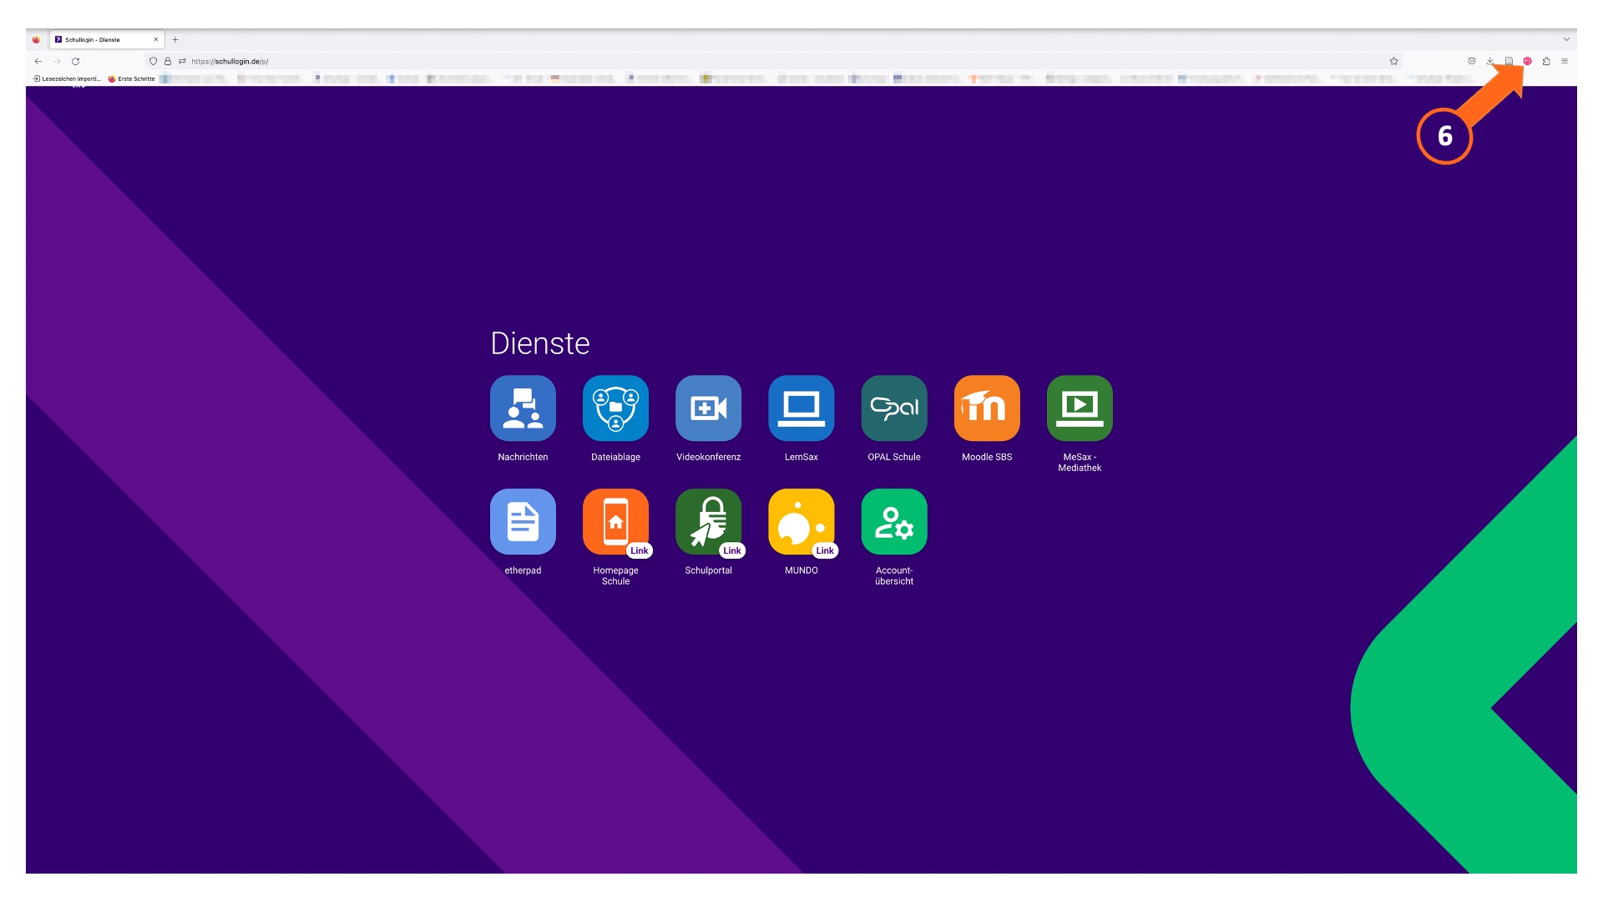The width and height of the screenshot is (1603, 902).
Task: Open Homepage Schule link tile
Action: click(x=615, y=522)
